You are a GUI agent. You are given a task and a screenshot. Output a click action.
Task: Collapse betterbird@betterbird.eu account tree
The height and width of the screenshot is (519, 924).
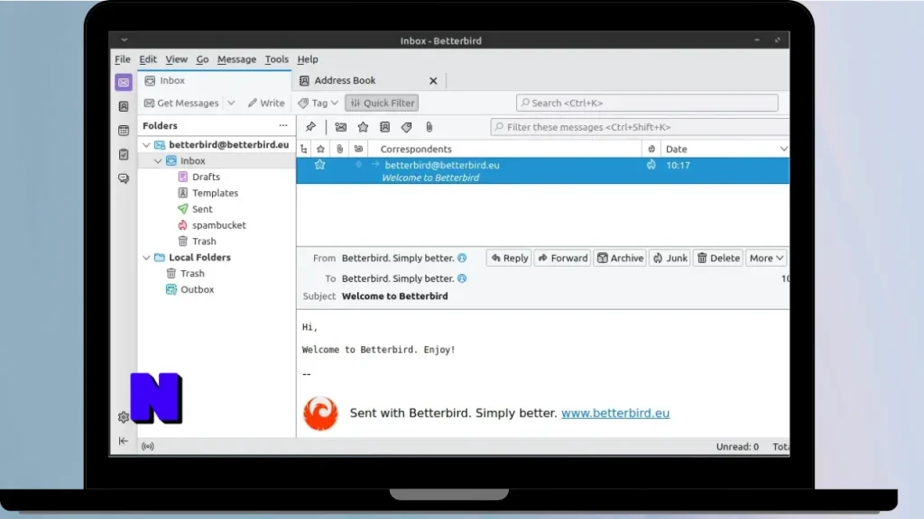click(x=146, y=145)
